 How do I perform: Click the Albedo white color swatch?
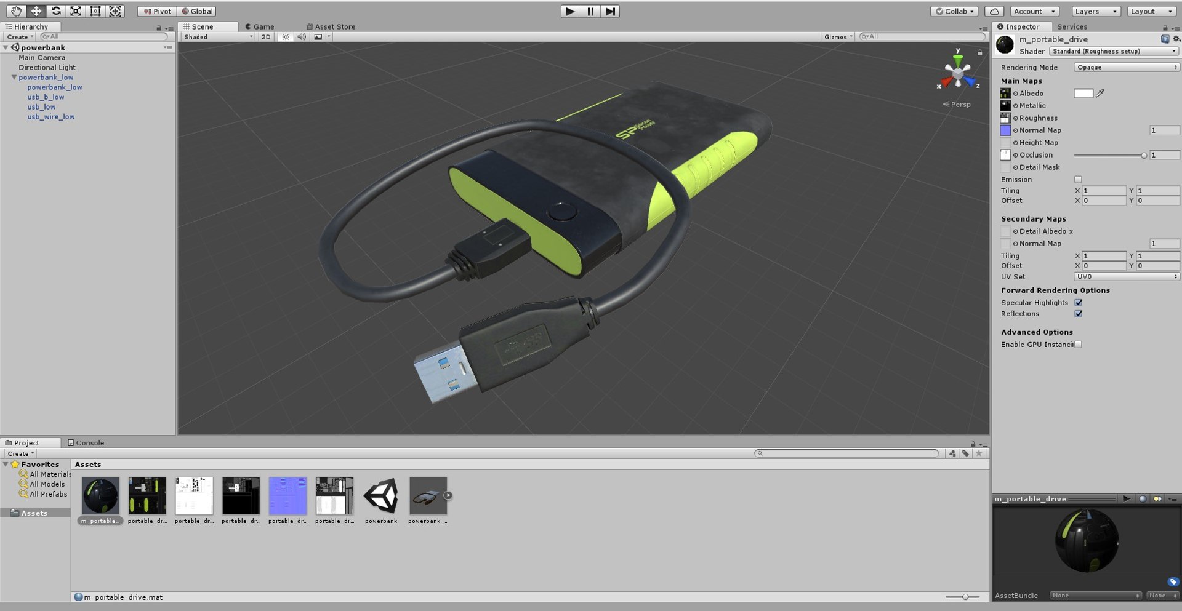click(x=1083, y=94)
